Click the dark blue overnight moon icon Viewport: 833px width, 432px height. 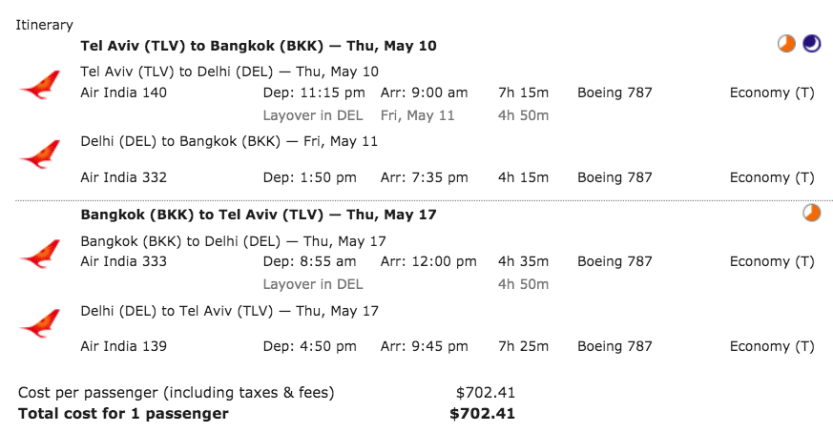click(x=811, y=44)
